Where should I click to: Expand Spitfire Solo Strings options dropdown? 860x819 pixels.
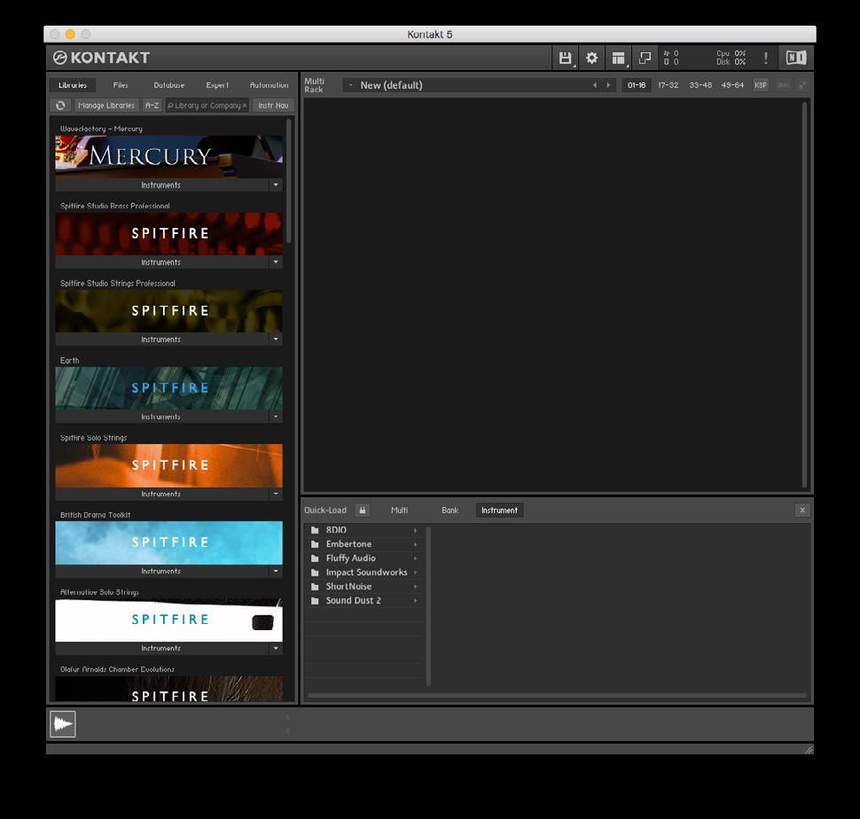tap(276, 494)
